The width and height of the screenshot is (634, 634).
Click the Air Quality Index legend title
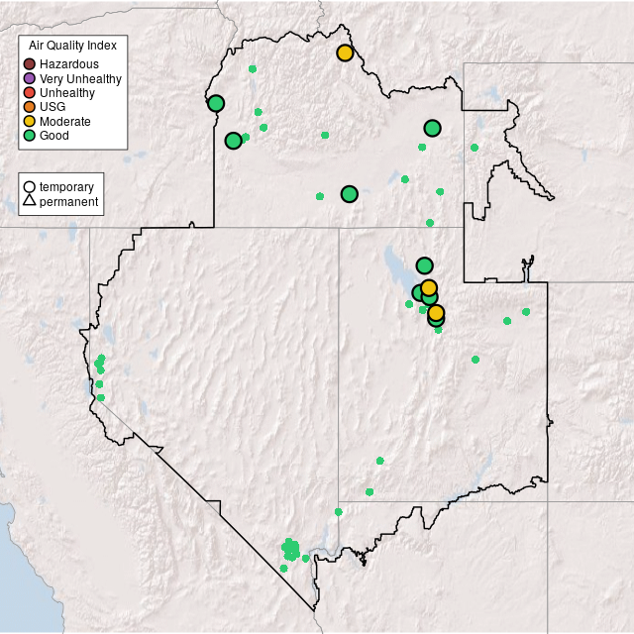72,46
